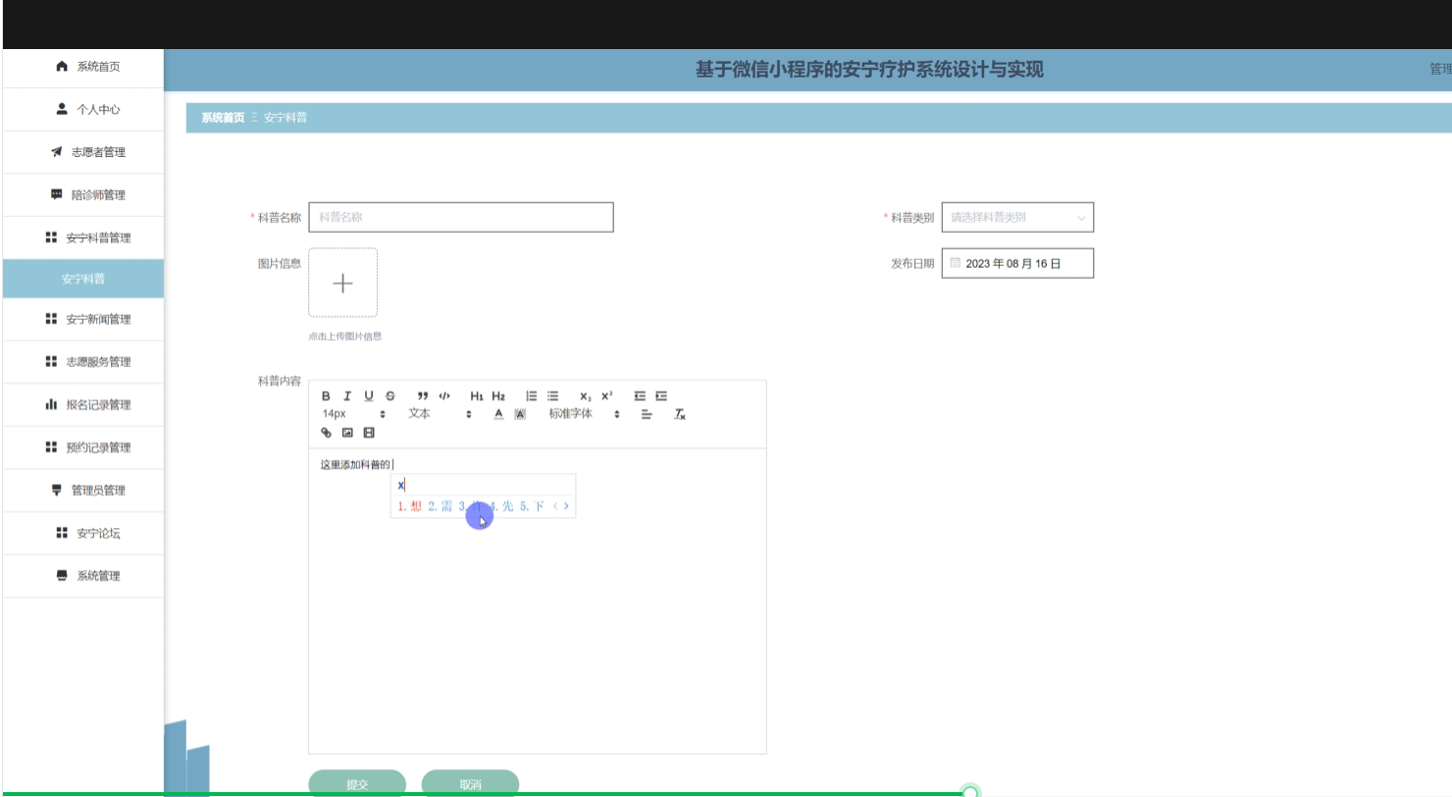The width and height of the screenshot is (1452, 797).
Task: Insert a hyperlink in the editor
Action: pos(327,432)
